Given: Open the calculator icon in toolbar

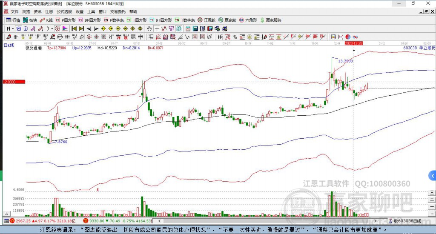Looking at the screenshot, I should click(x=195, y=29).
